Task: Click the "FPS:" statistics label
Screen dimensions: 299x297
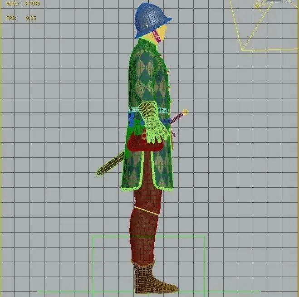Action: coord(11,18)
